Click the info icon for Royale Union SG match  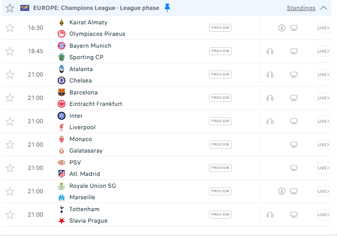coord(281,191)
